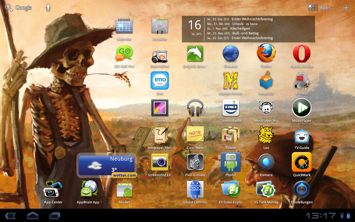This screenshot has height=222, width=355.
Task: Open ES Task Manager
Action: click(x=266, y=190)
